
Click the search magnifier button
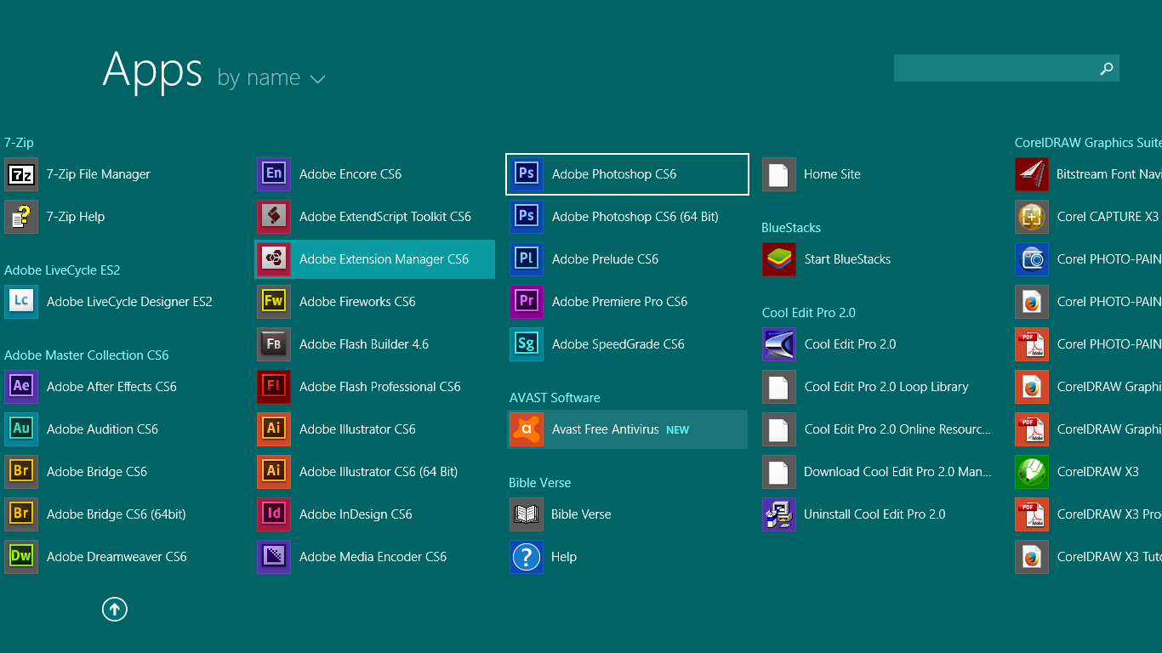(x=1107, y=68)
